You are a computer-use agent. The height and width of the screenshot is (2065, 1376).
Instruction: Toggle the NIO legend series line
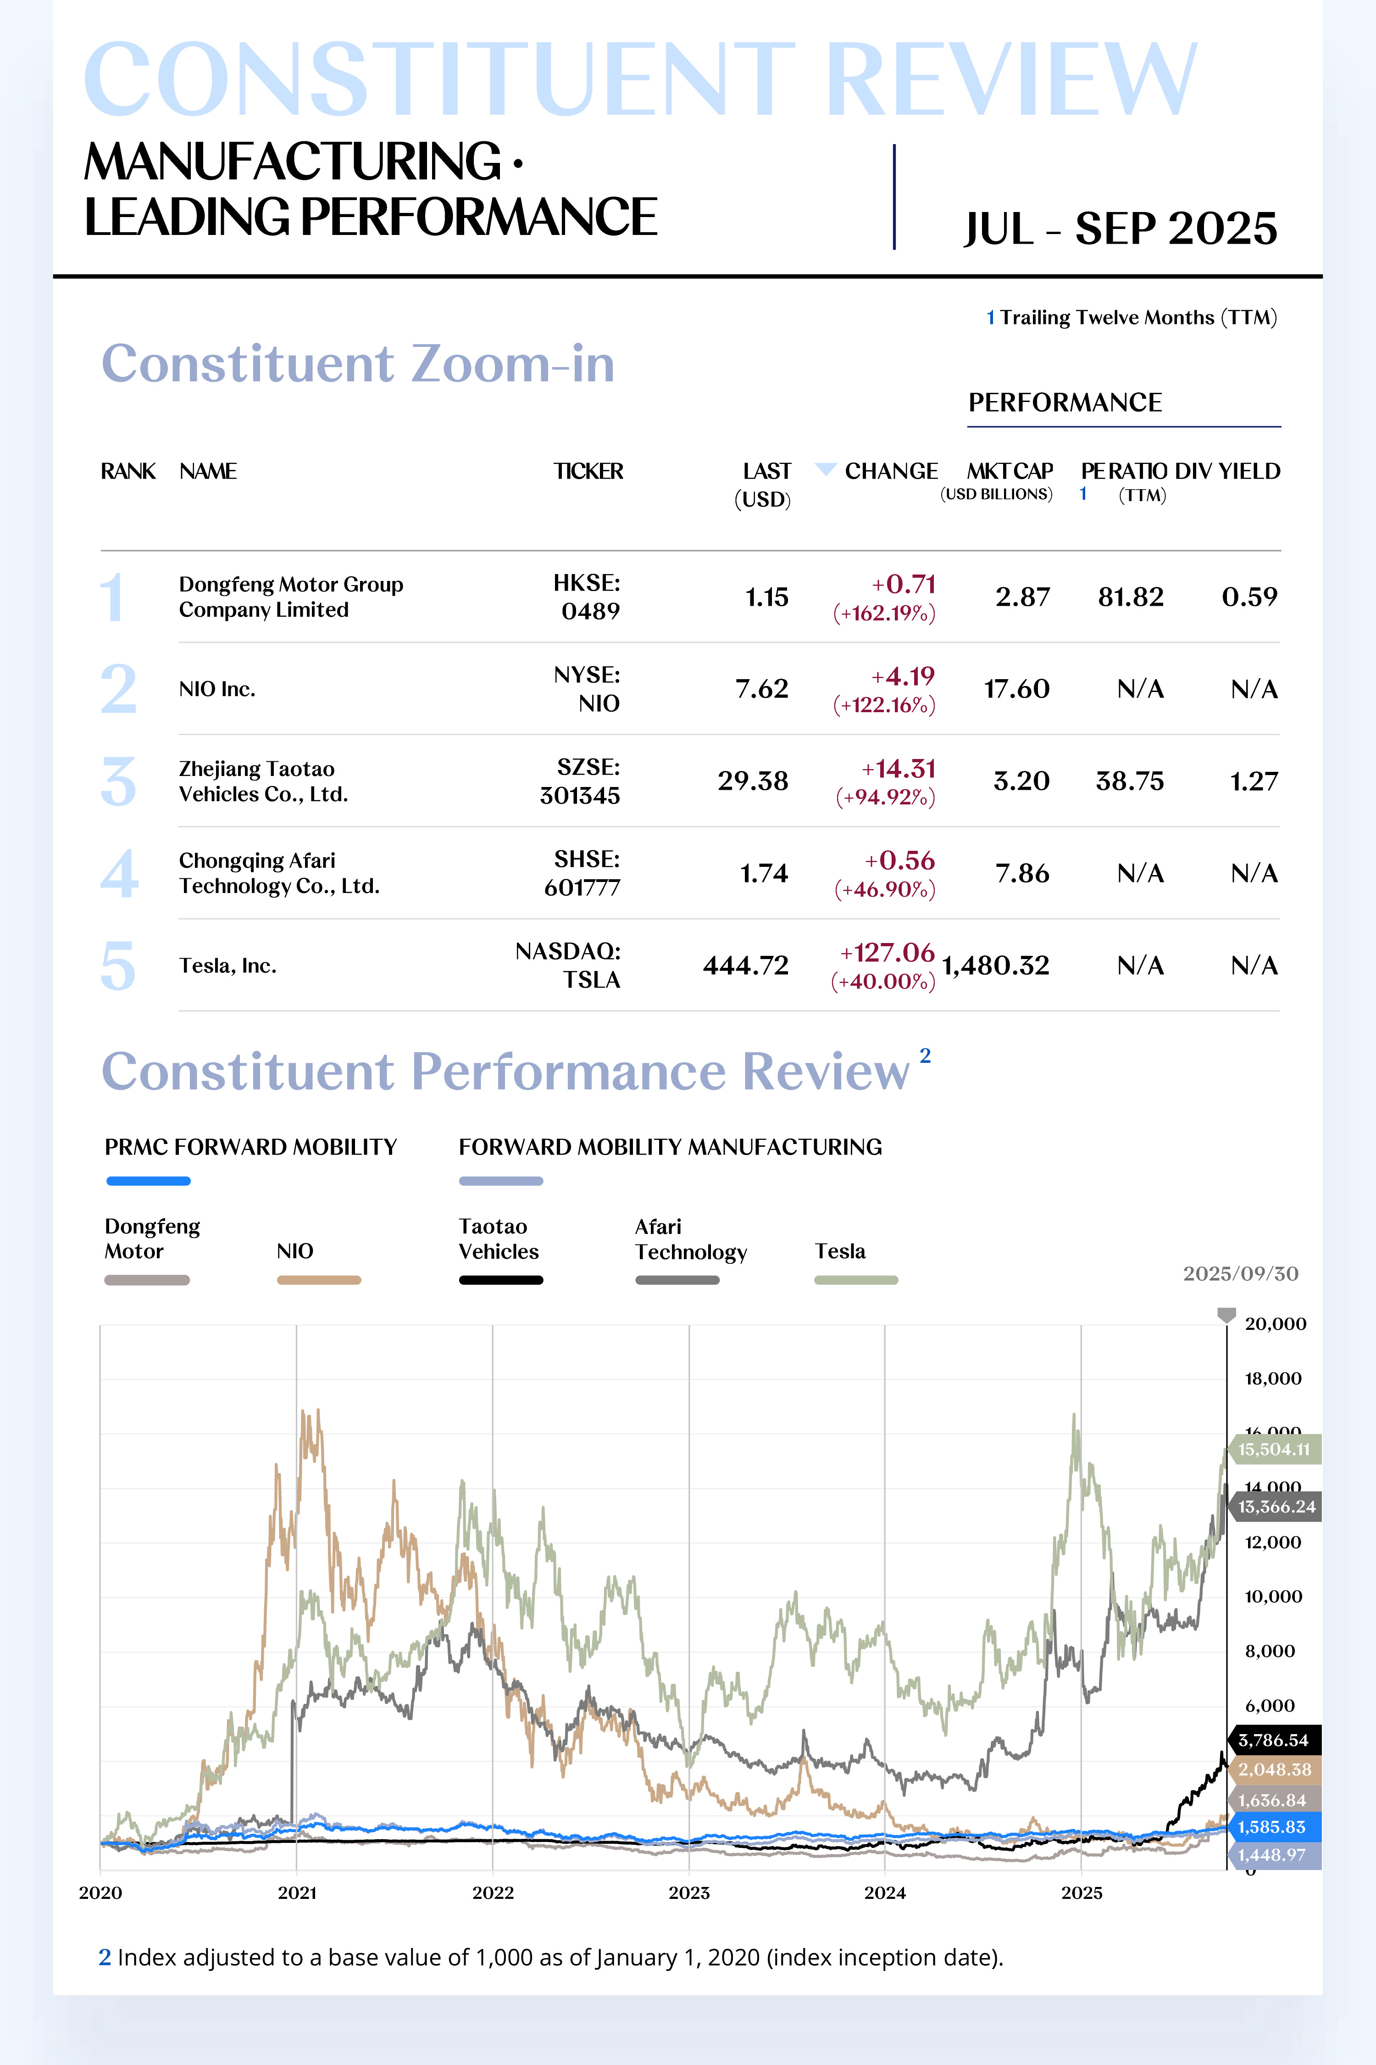[319, 1280]
